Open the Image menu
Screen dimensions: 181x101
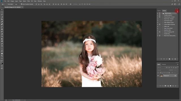pyautogui.click(x=12, y=1)
